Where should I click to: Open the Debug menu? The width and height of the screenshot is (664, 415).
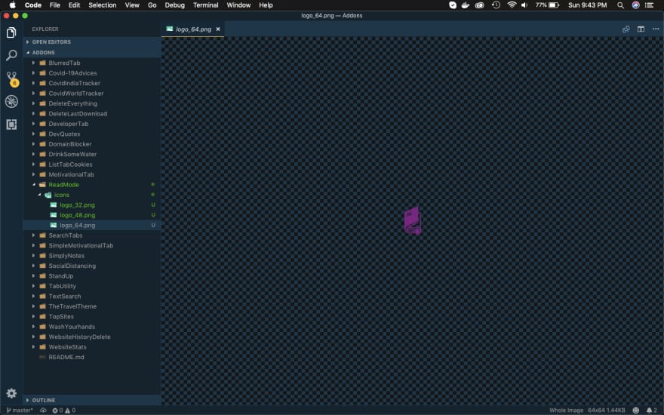pos(175,5)
